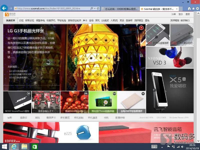Go back with the IE back arrow
Screen dimensions: 200x150
click(x=4, y=8)
